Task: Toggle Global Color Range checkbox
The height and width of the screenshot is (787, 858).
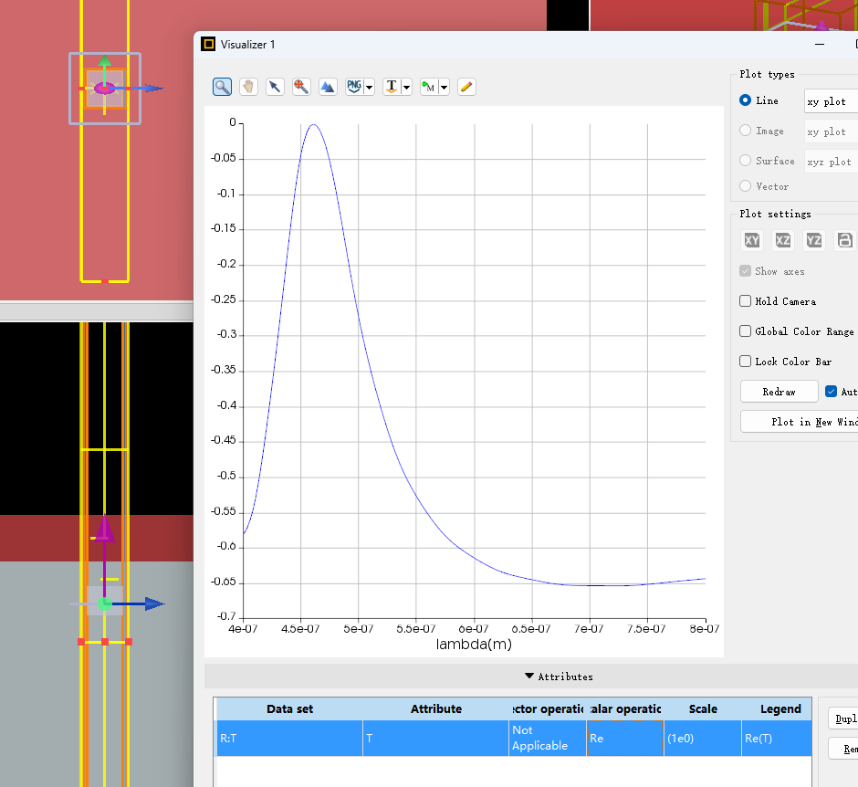Action: pos(746,331)
